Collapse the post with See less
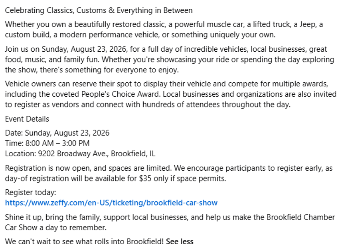 [x=180, y=241]
